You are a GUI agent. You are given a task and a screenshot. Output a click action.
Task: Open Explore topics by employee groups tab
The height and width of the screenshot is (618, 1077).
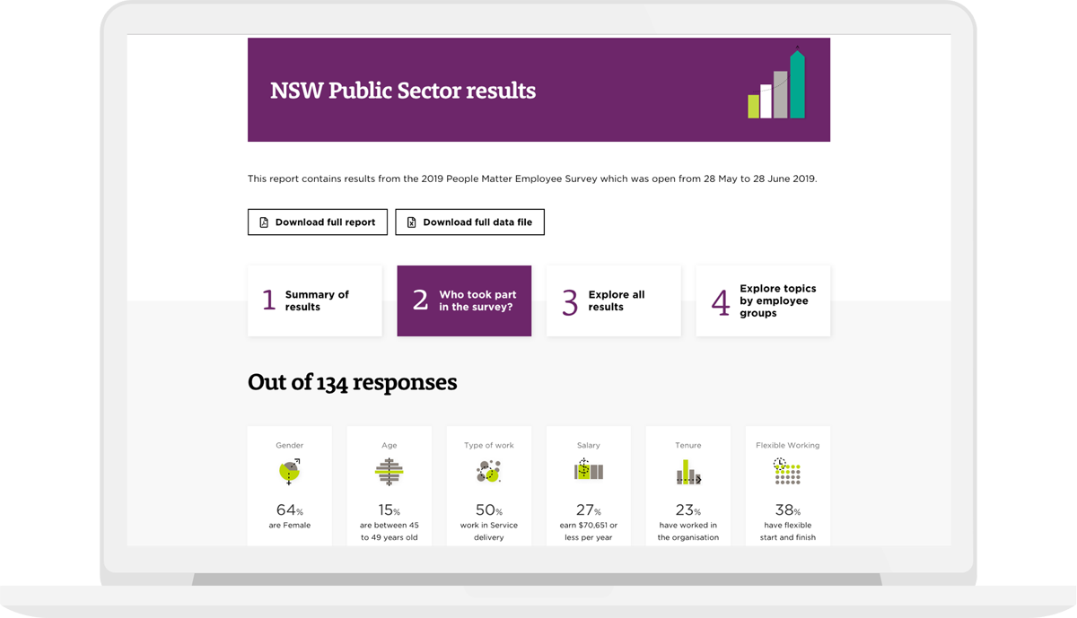pyautogui.click(x=763, y=300)
